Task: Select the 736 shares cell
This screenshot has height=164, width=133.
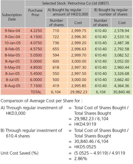Action: [56, 43]
